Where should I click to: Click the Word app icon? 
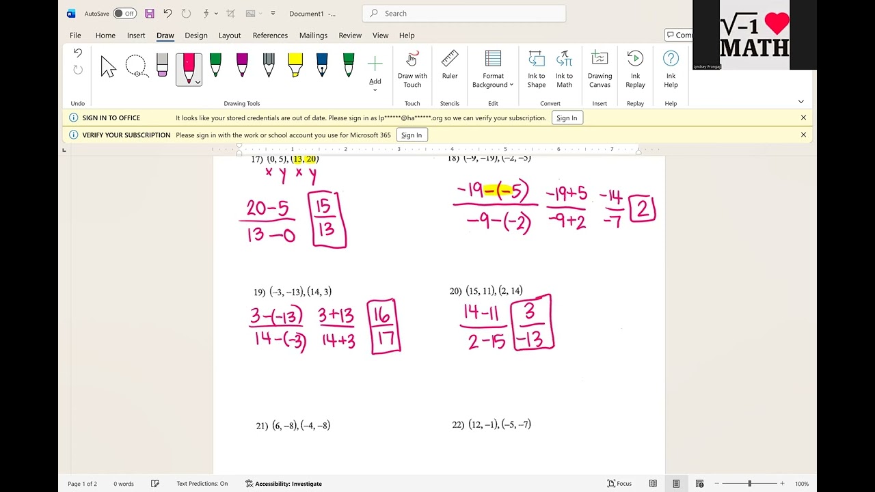tap(72, 14)
